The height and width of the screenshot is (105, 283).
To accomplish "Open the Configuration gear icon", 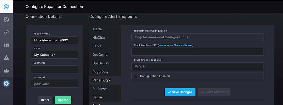I will (x=6, y=84).
